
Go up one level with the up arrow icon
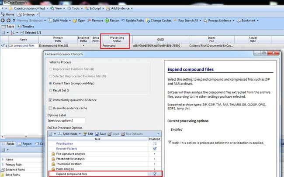[14, 20]
